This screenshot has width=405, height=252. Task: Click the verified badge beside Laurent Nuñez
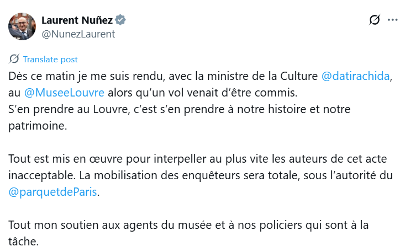(x=120, y=20)
